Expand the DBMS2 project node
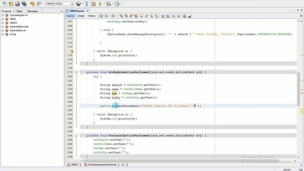304x171 pixels. click(3, 23)
